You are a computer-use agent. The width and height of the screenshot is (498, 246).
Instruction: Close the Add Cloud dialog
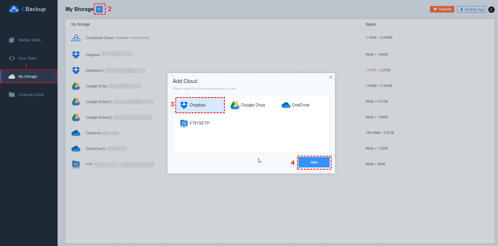(331, 77)
